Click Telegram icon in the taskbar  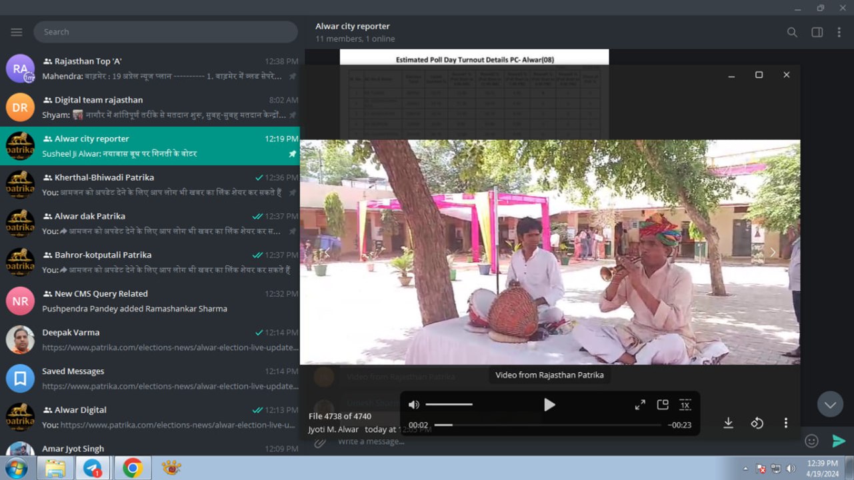(93, 468)
